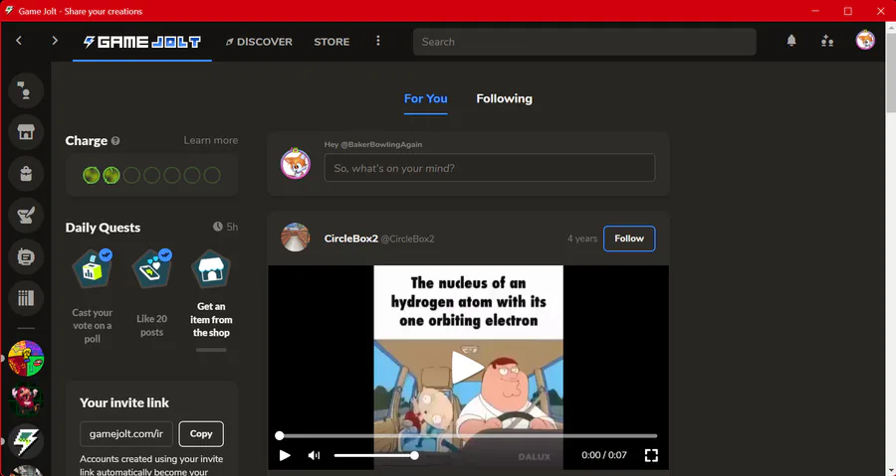Open the Discover page

click(x=259, y=42)
